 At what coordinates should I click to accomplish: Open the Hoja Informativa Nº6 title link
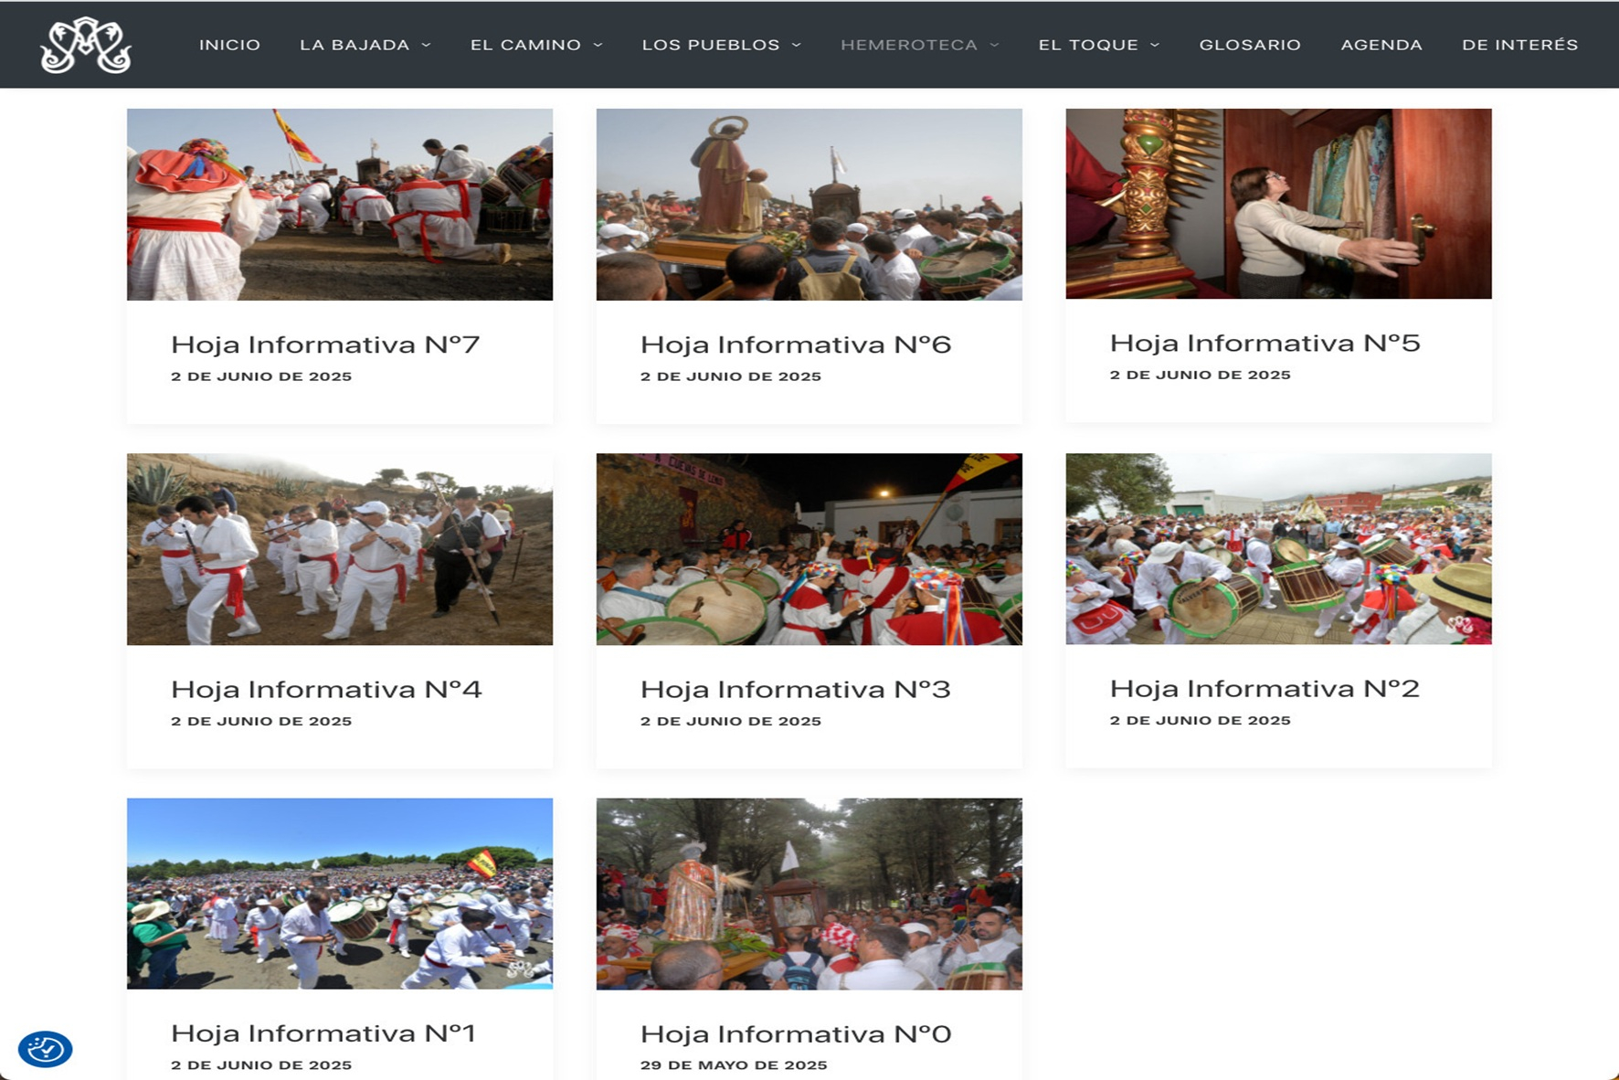point(795,344)
